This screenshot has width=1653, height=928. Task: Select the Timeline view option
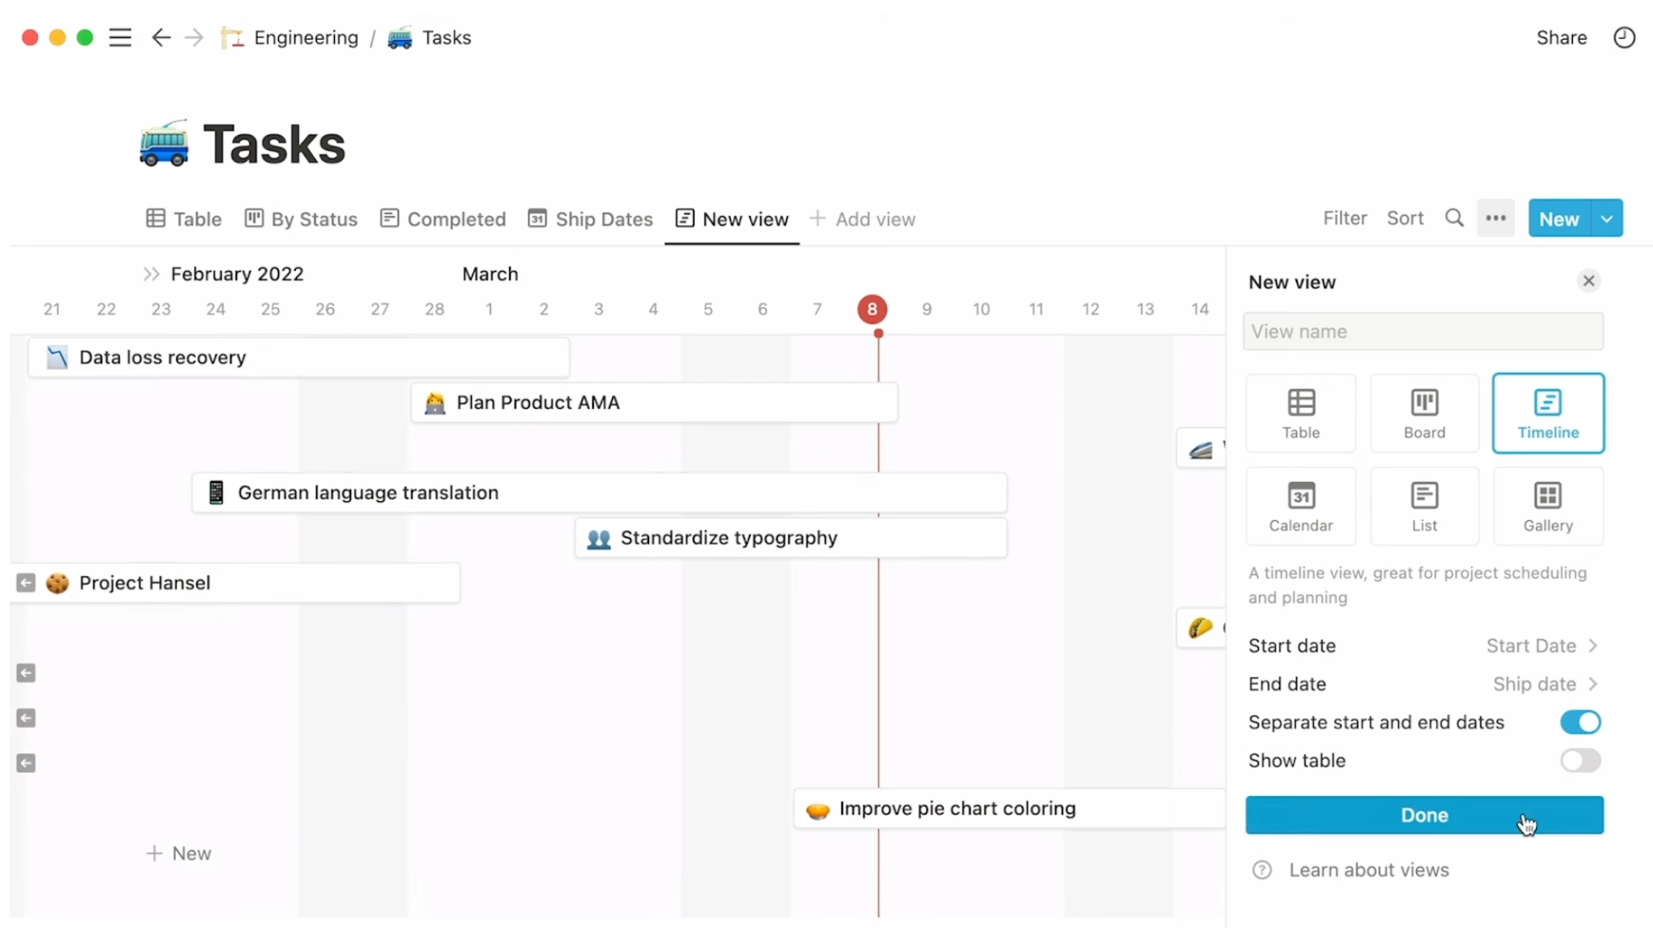1547,413
